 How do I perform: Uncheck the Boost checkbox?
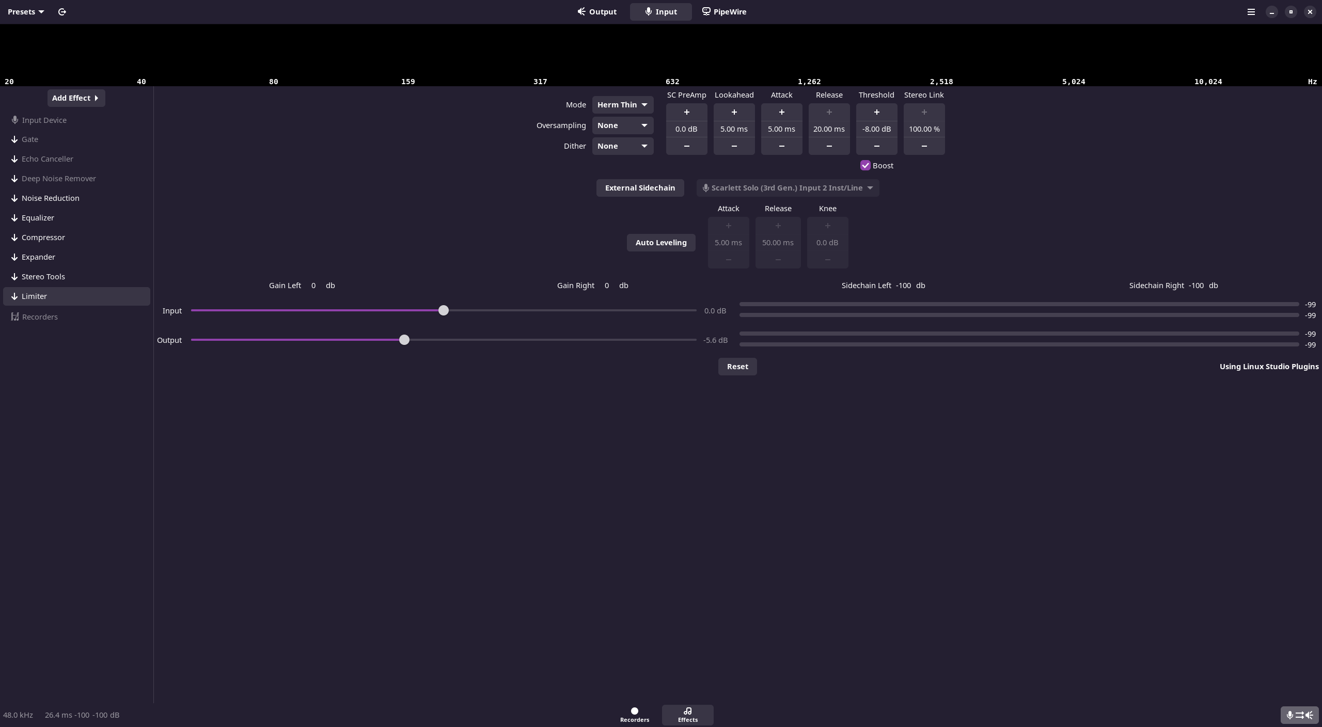click(865, 166)
